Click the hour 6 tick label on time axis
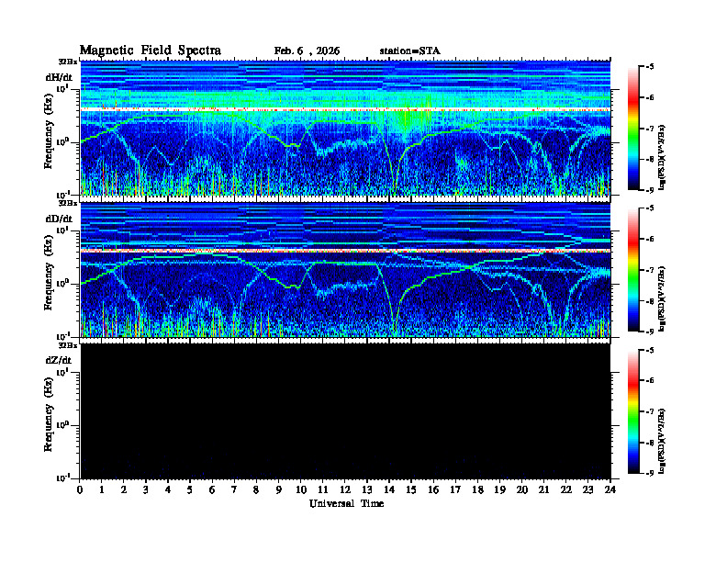 click(x=212, y=489)
